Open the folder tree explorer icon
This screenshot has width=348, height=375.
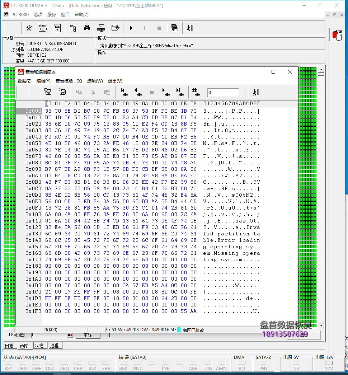click(x=73, y=28)
